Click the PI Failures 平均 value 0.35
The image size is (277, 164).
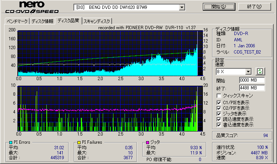[129, 148]
